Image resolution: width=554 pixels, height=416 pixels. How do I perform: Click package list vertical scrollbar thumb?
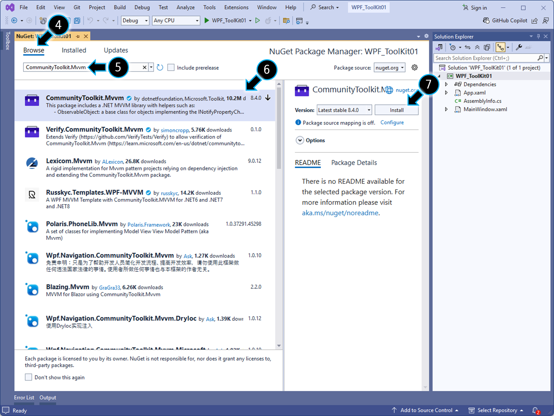pyautogui.click(x=279, y=128)
